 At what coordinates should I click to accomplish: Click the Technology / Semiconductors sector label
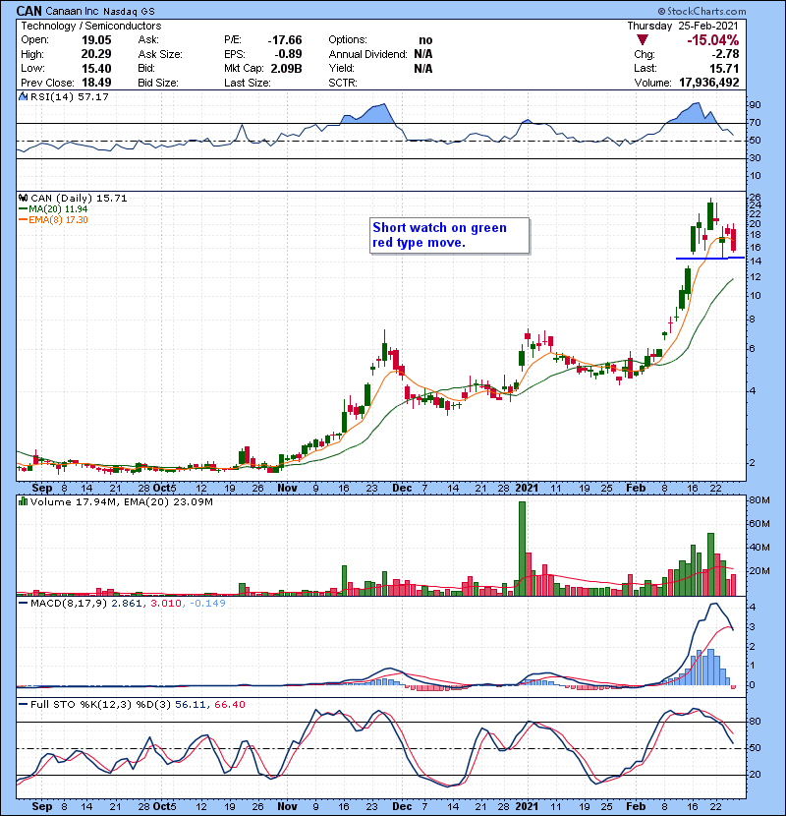(91, 26)
